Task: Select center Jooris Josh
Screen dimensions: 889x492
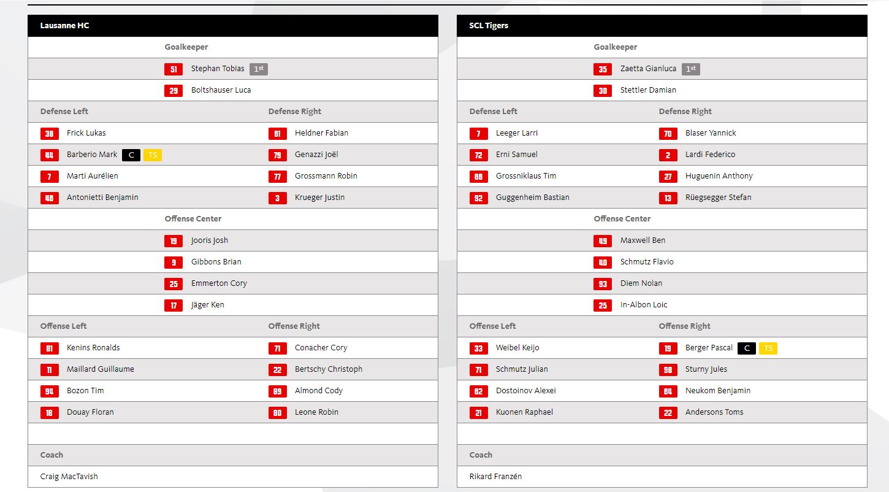Action: 210,240
